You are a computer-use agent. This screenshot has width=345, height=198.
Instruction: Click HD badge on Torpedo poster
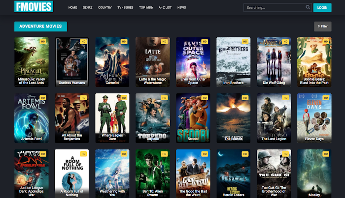click(164, 98)
